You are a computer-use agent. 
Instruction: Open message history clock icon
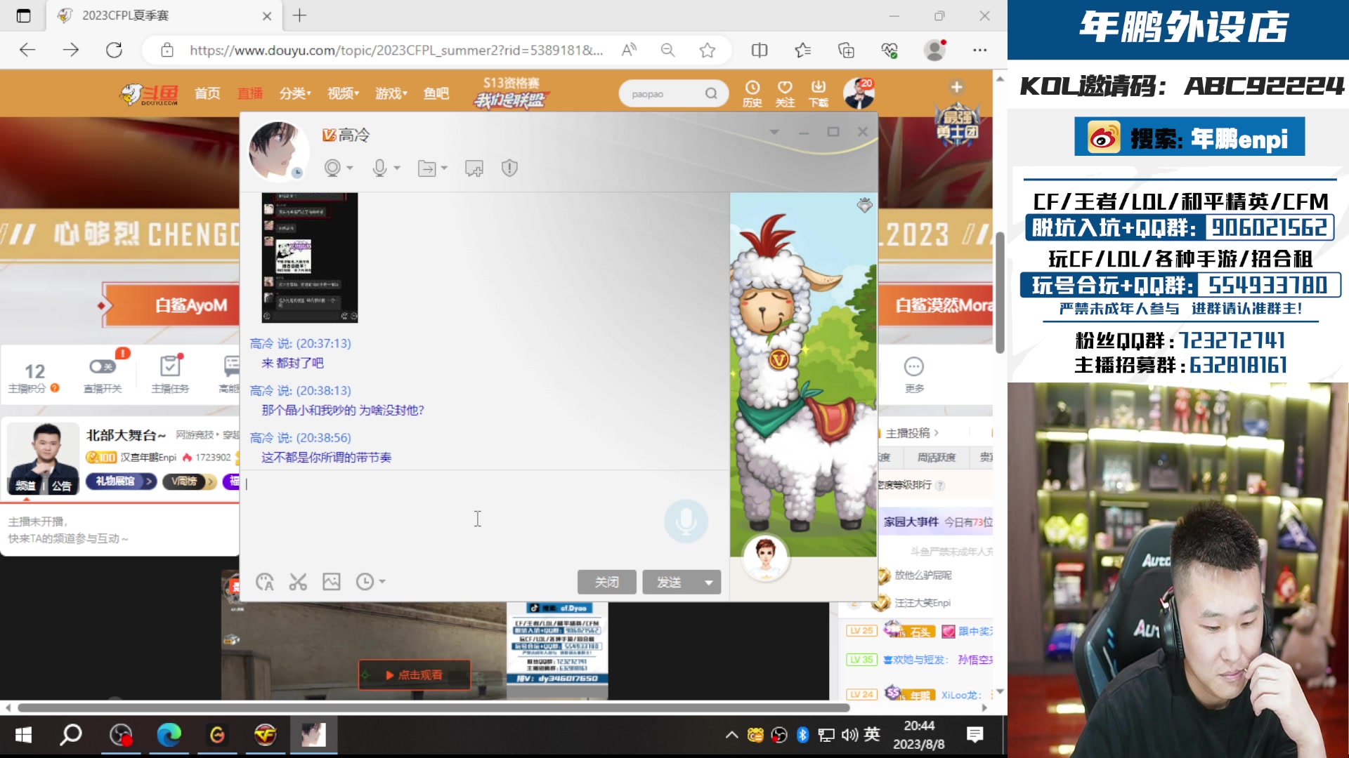[x=365, y=582]
